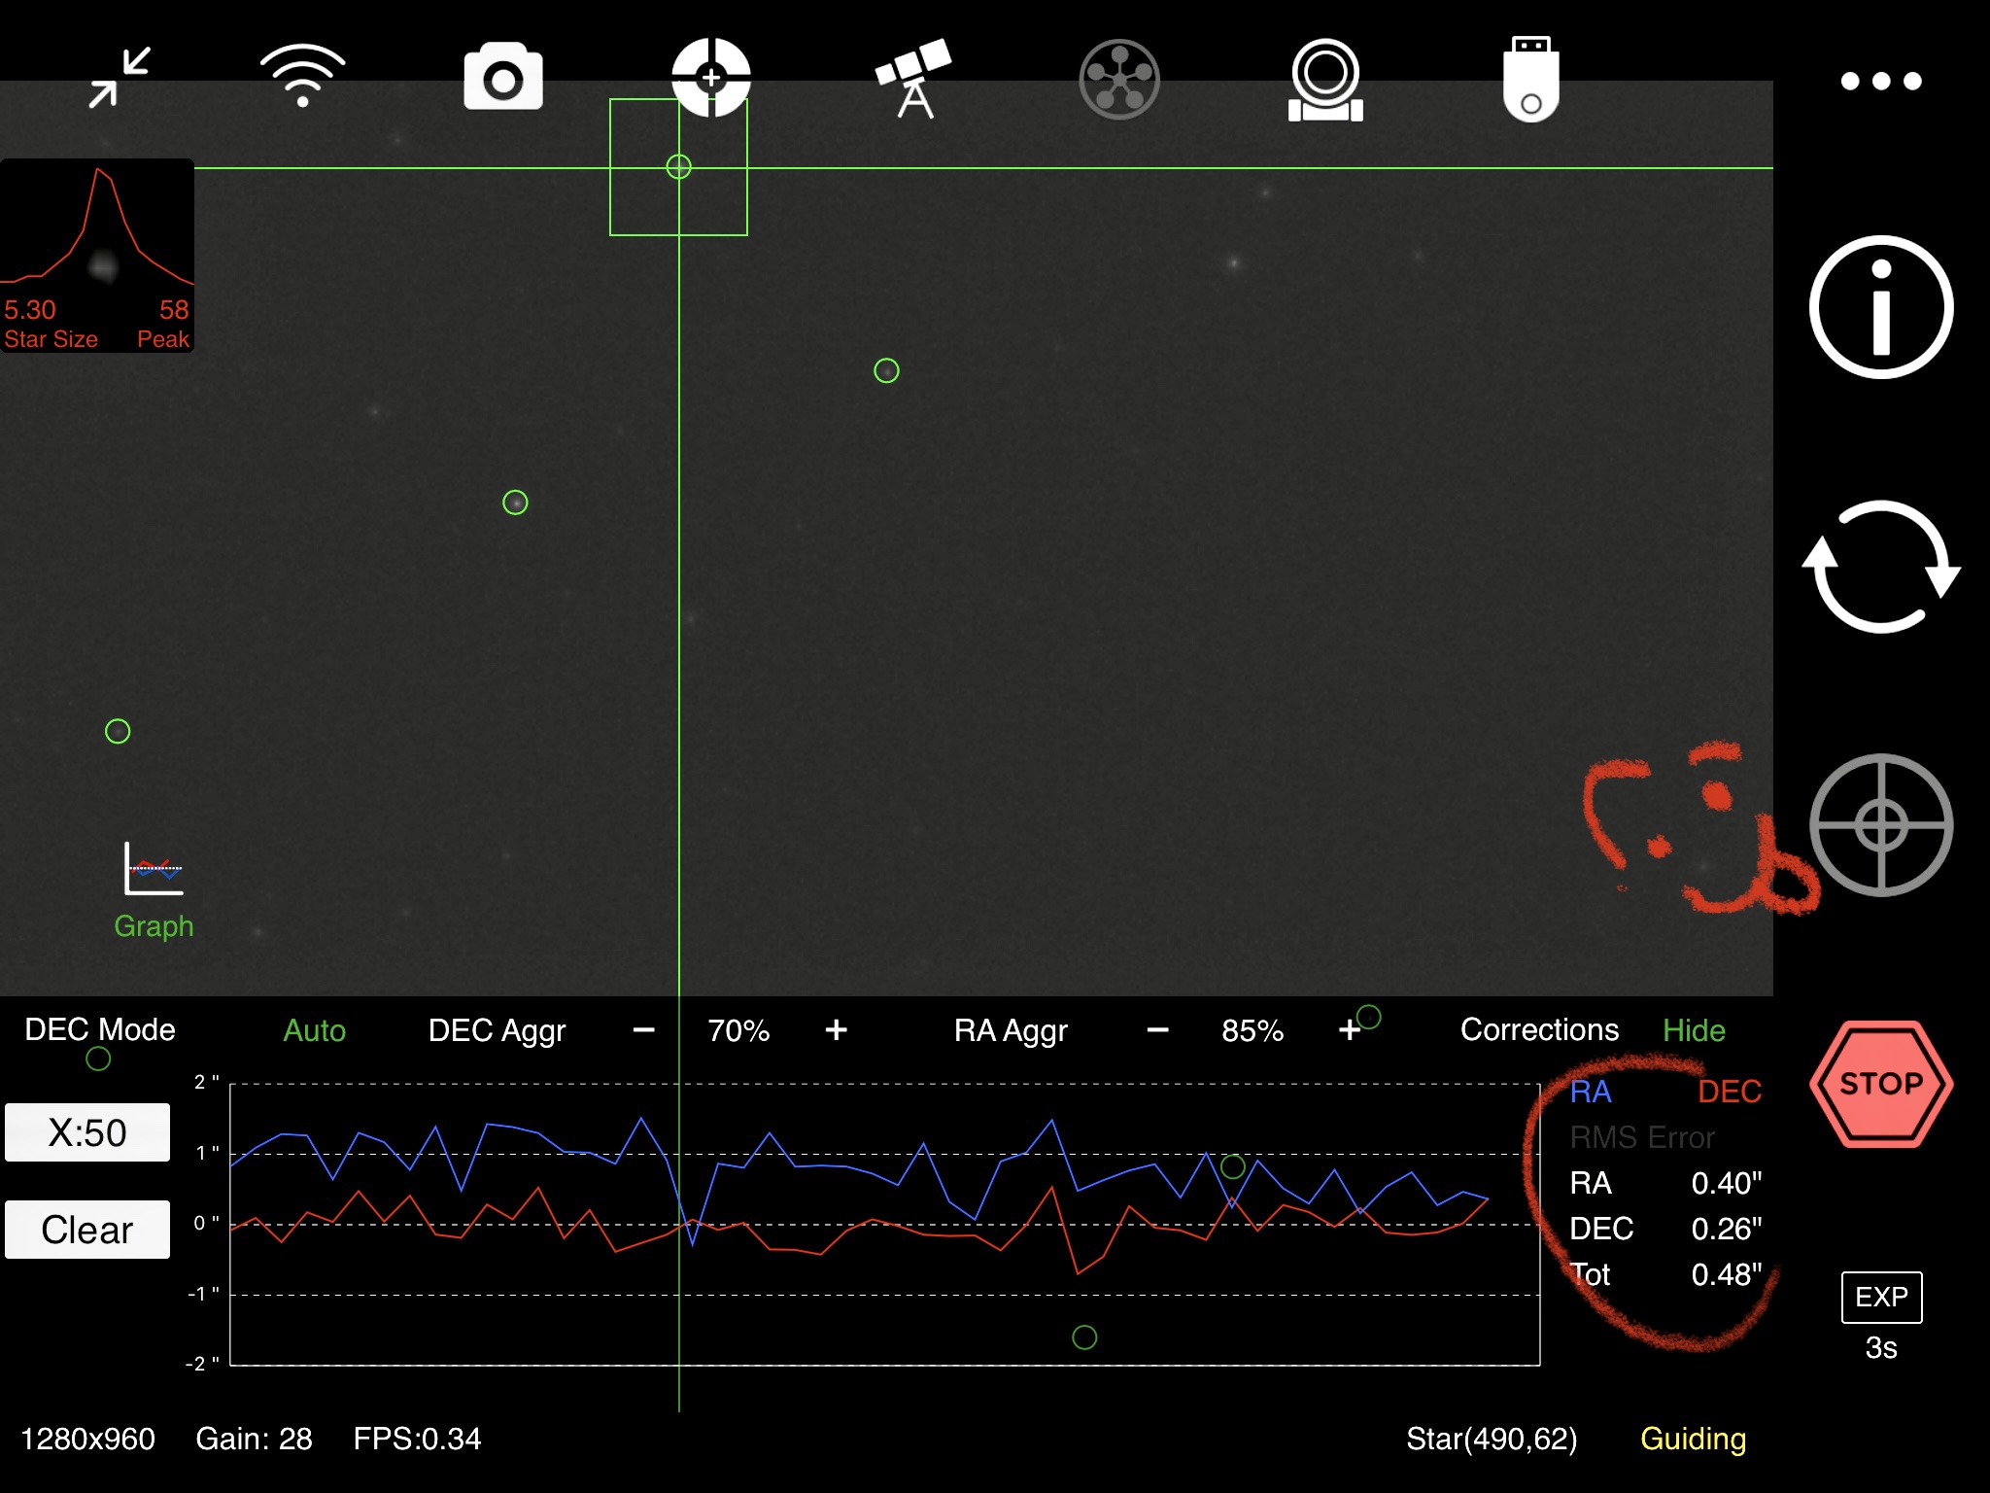This screenshot has height=1493, width=1990.
Task: Stop guiding with the STOP button
Action: click(1881, 1084)
